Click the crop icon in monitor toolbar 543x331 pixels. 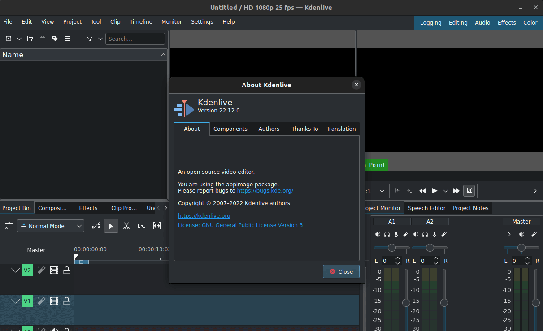click(x=469, y=191)
